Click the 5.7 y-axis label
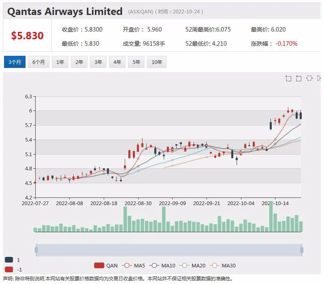 28,125
